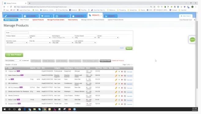Open history clock icon for BB Dry Shampoo

(x=125, y=88)
